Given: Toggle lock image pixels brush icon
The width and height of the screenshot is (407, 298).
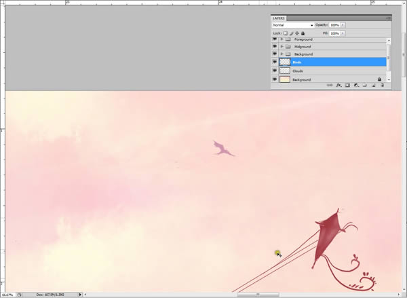Looking at the screenshot, I should pos(291,33).
